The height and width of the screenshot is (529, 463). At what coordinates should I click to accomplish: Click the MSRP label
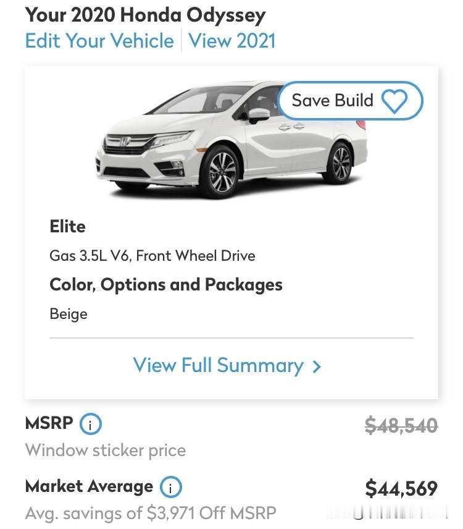pos(49,423)
